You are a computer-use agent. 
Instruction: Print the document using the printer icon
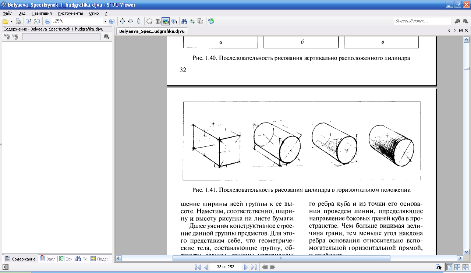[x=18, y=21]
